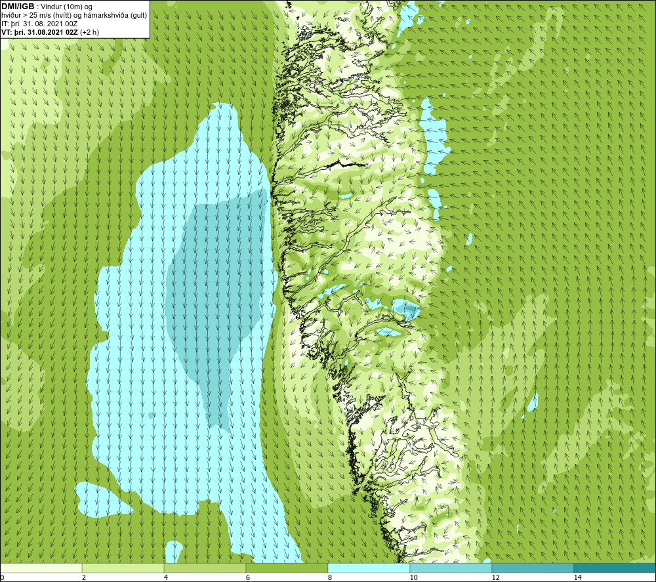Click the "hviður > 25 m/s (hvítt)" line
Viewport: 656px width, 582px height.
[x=36, y=16]
